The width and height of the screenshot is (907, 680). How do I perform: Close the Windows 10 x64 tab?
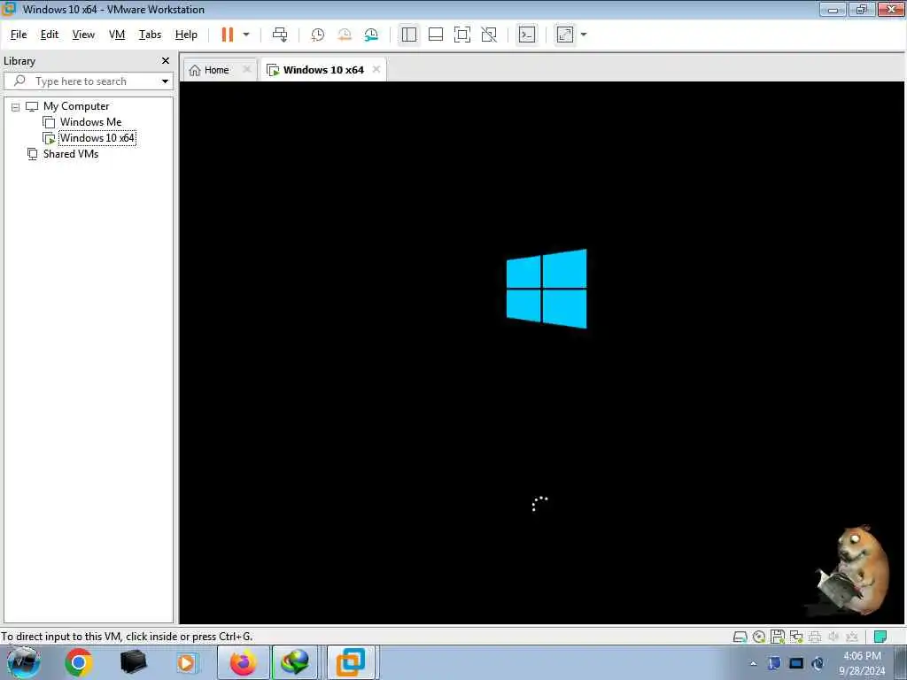pyautogui.click(x=376, y=69)
